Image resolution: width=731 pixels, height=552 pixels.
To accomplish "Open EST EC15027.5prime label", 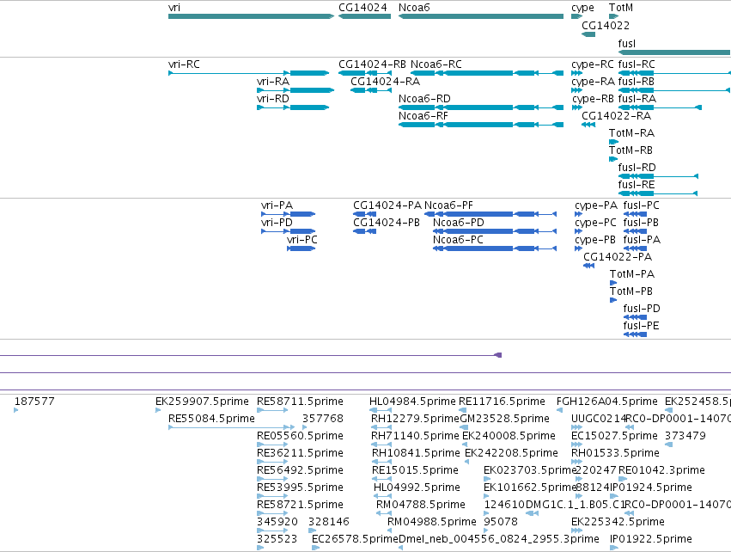I will pyautogui.click(x=614, y=436).
